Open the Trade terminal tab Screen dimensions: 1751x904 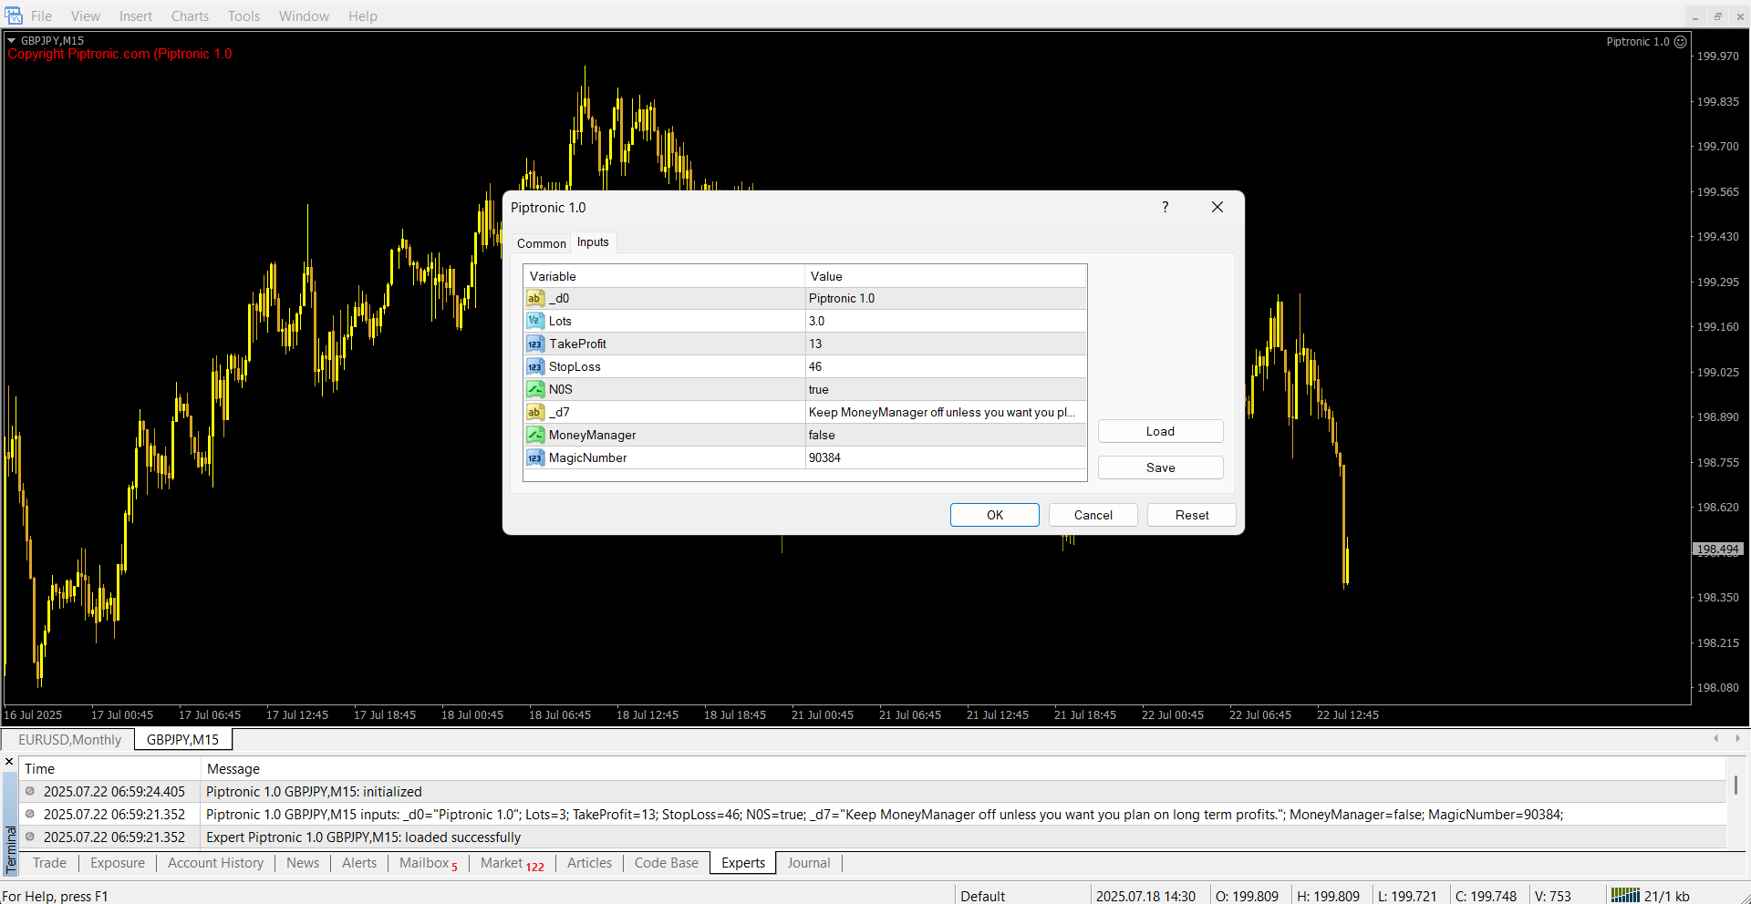(49, 863)
